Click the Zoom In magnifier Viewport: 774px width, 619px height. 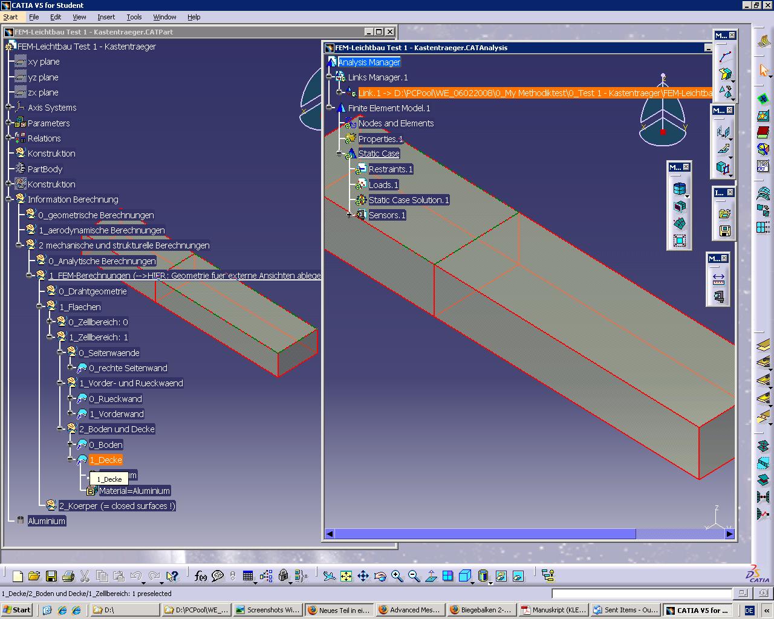coord(397,576)
